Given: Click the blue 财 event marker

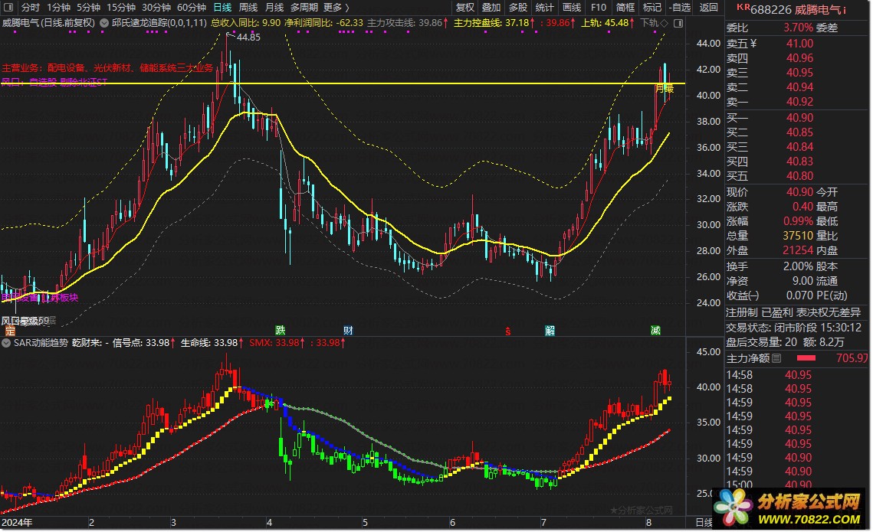Looking at the screenshot, I should pyautogui.click(x=348, y=330).
